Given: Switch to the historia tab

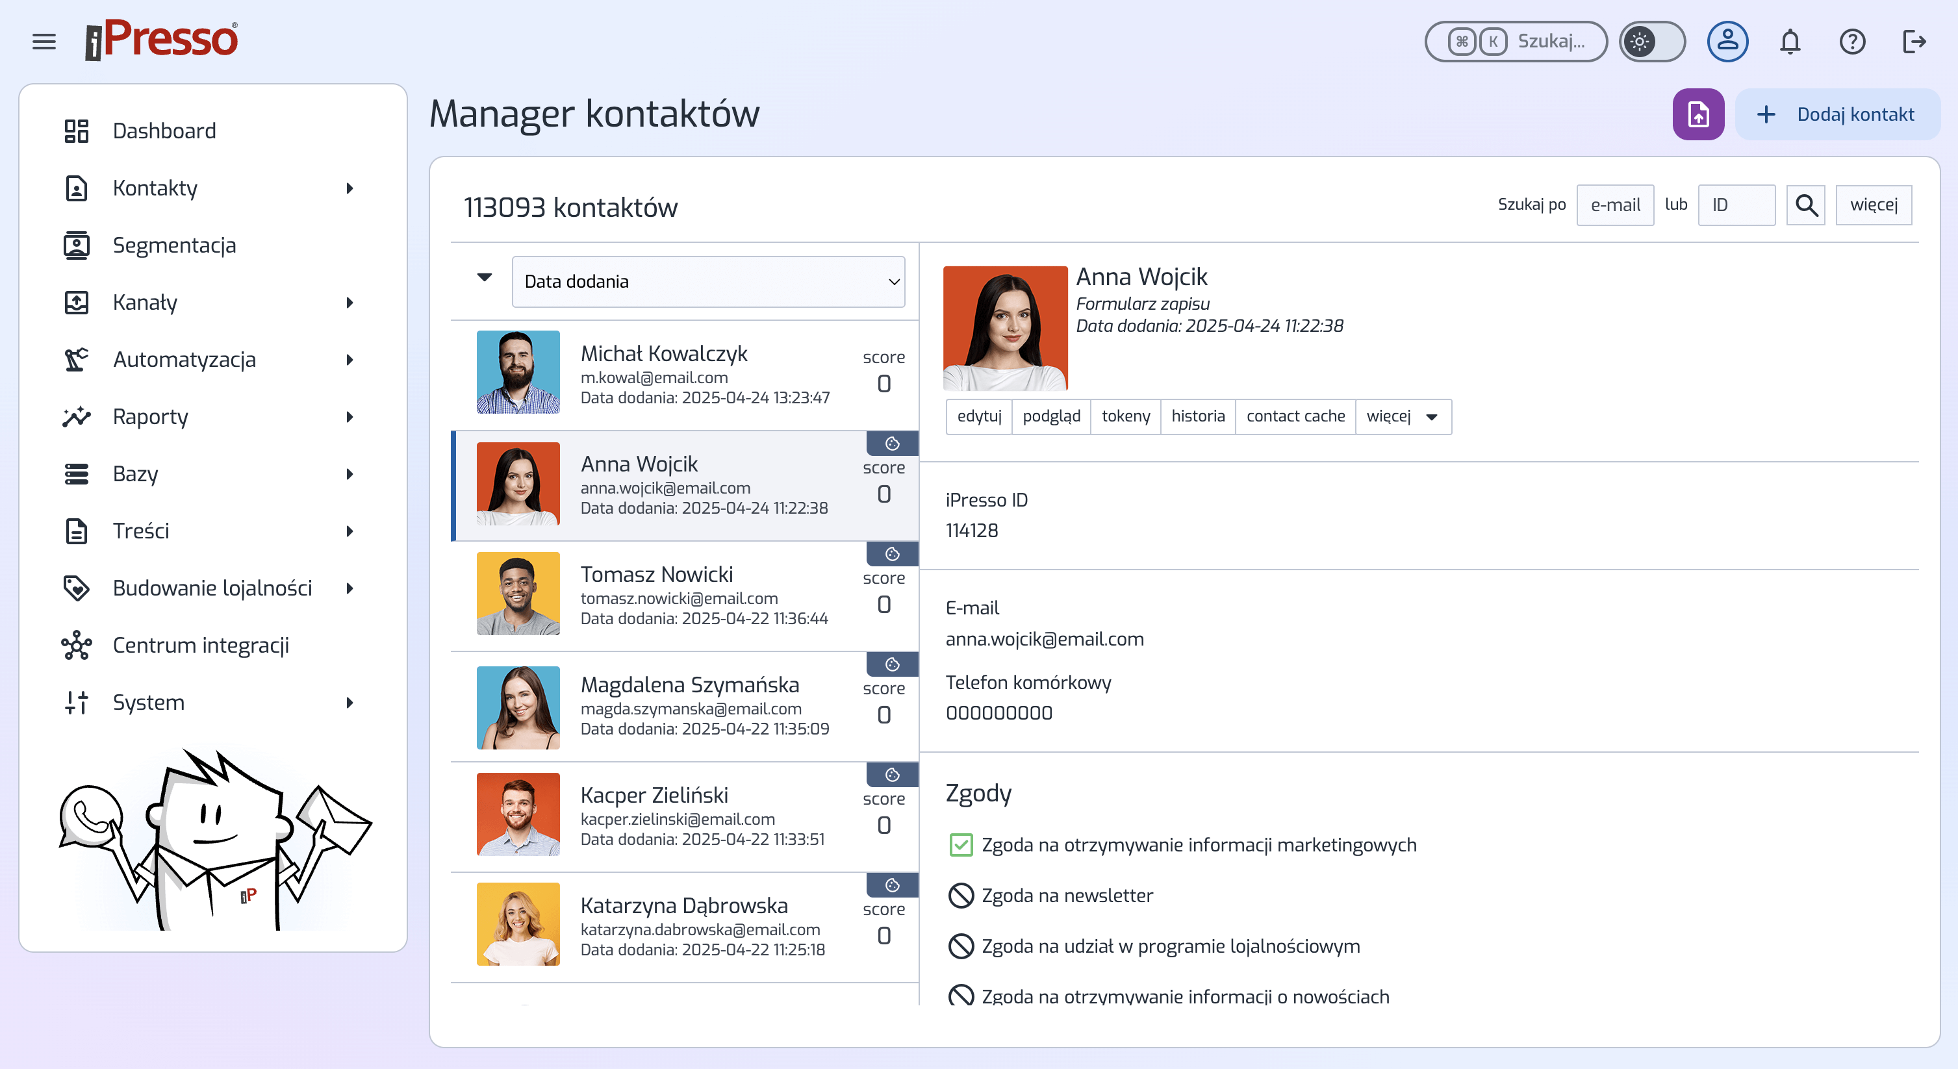Looking at the screenshot, I should pyautogui.click(x=1197, y=416).
